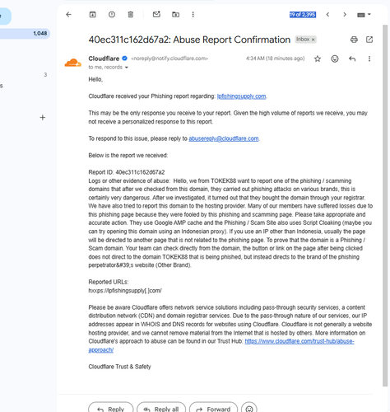
Task: Open email in new window
Action: click(x=369, y=40)
